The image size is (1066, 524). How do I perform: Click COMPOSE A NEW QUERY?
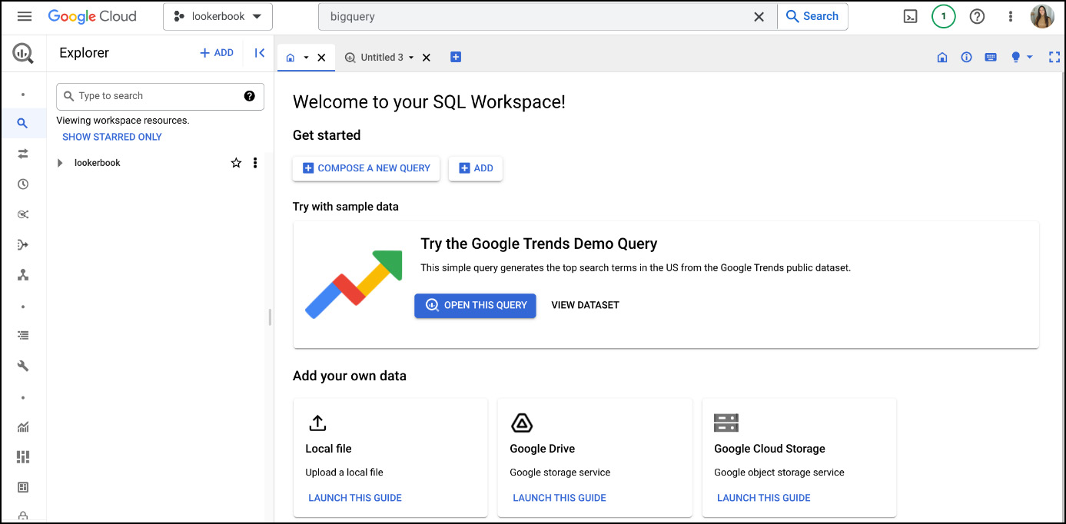(366, 168)
